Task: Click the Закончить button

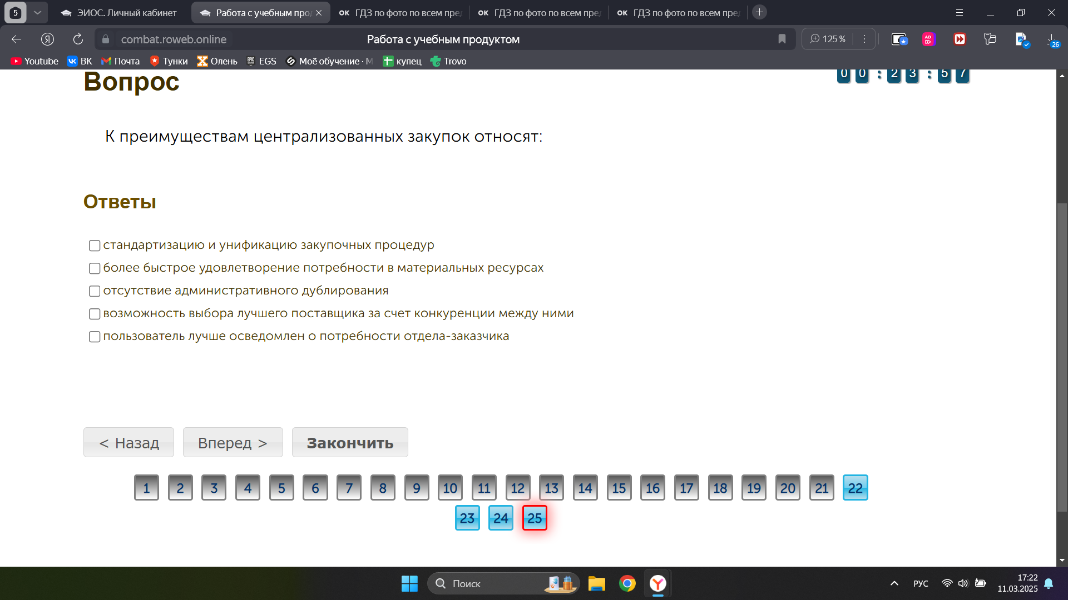Action: (x=350, y=442)
